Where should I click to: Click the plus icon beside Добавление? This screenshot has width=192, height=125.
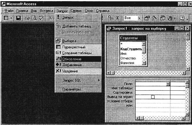[x=58, y=64]
